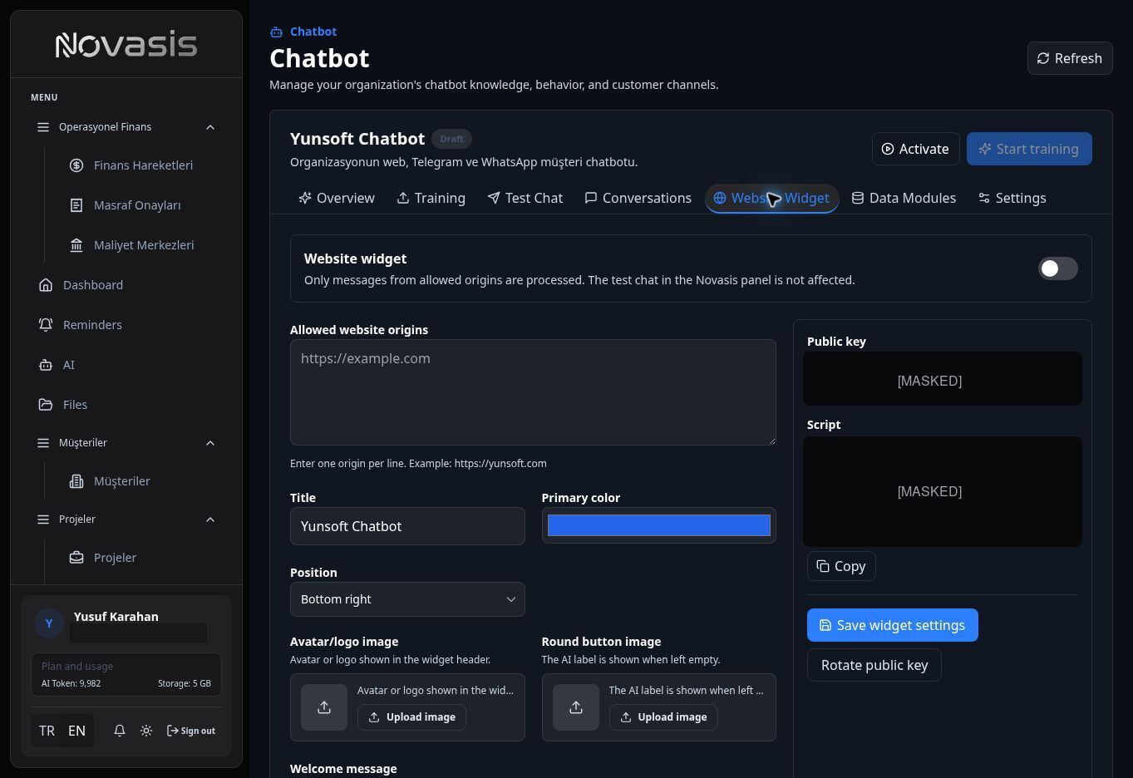
Task: Click the Allowed website origins textarea
Action: point(533,392)
